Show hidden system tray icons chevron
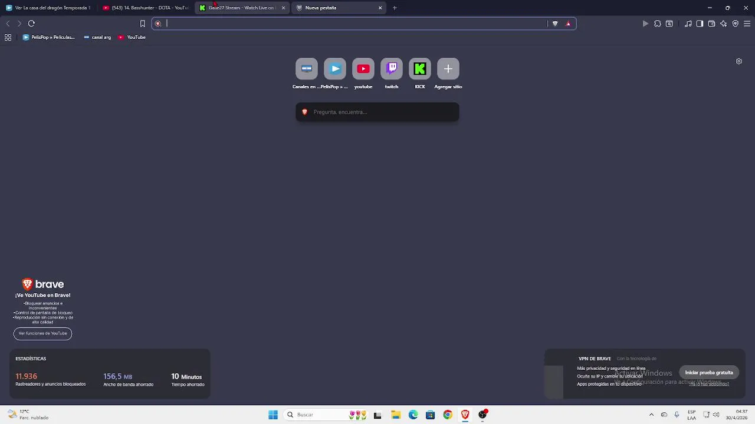 pos(651,415)
